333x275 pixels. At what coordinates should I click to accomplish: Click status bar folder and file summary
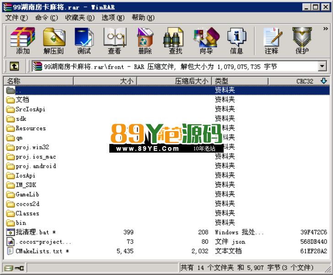click(247, 268)
